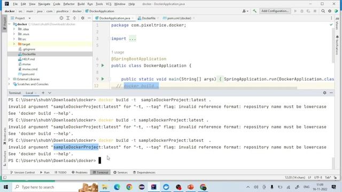Click the Stop toolbar icon
The height and width of the screenshot is (192, 342).
point(315,11)
